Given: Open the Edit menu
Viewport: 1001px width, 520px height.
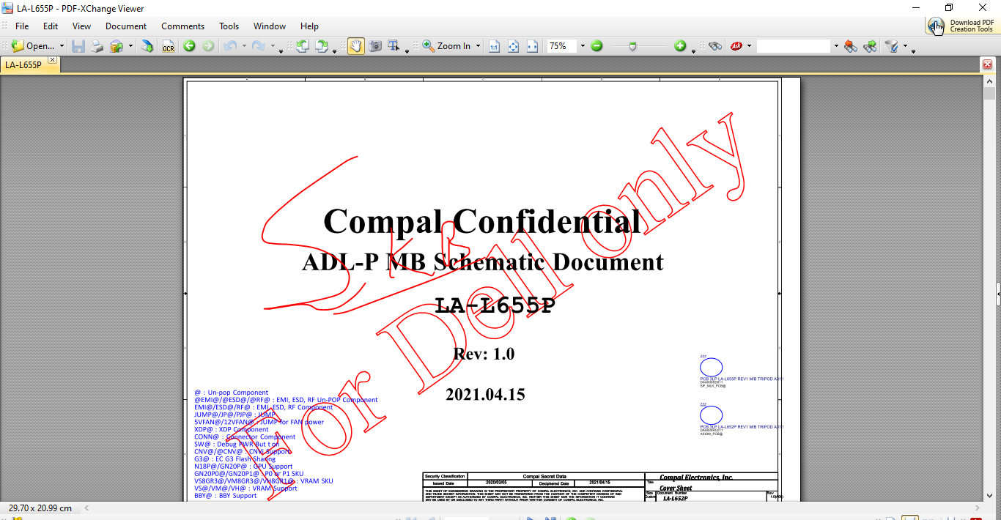Looking at the screenshot, I should click(x=51, y=26).
